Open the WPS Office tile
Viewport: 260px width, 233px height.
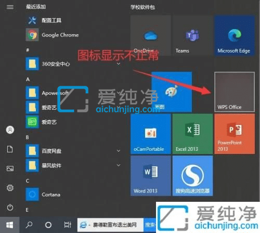(235, 92)
